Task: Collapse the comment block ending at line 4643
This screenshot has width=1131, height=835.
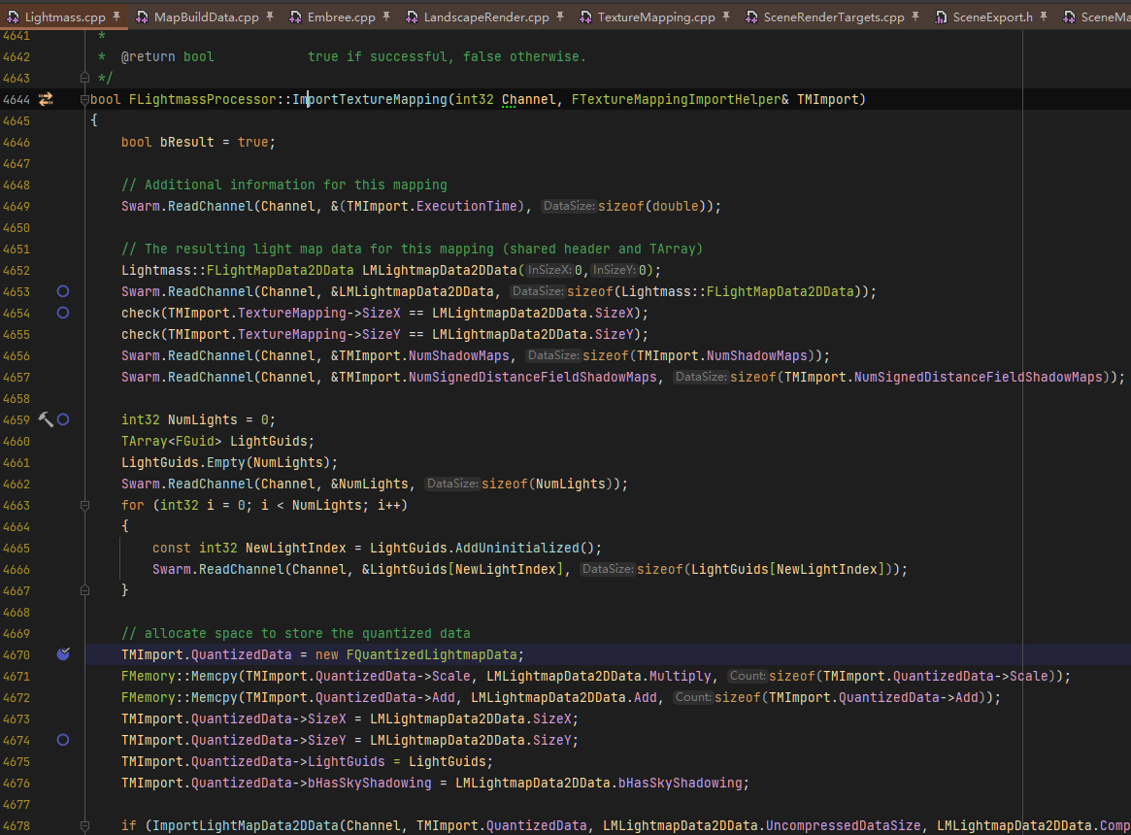Action: (x=85, y=78)
